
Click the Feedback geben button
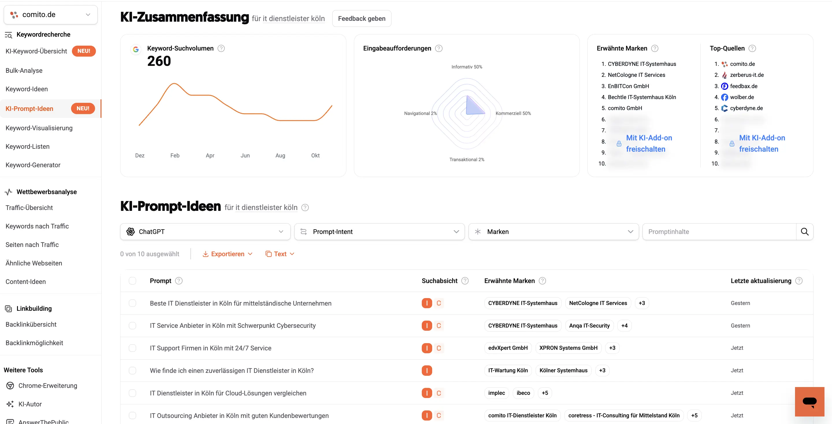pos(361,18)
